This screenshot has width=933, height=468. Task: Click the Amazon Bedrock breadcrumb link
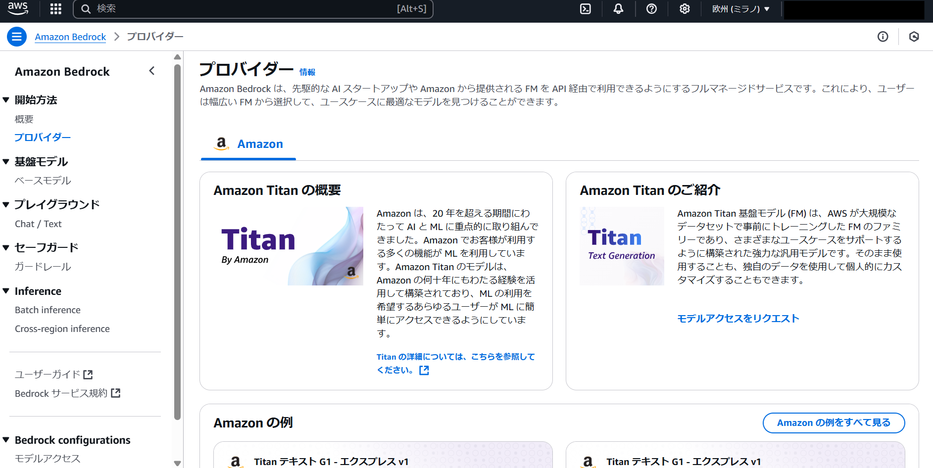70,37
